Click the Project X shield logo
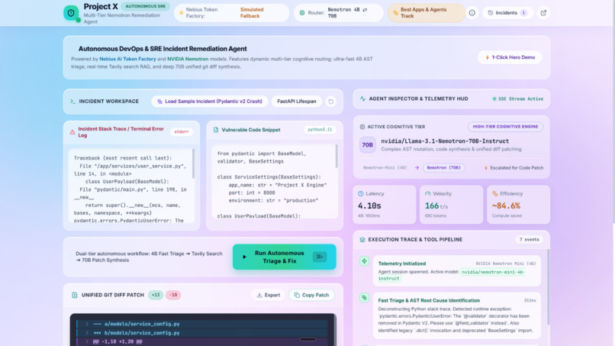 pyautogui.click(x=71, y=13)
